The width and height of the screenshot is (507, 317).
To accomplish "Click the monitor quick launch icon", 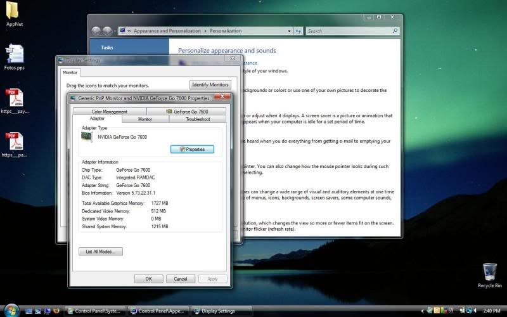I will [x=47, y=311].
